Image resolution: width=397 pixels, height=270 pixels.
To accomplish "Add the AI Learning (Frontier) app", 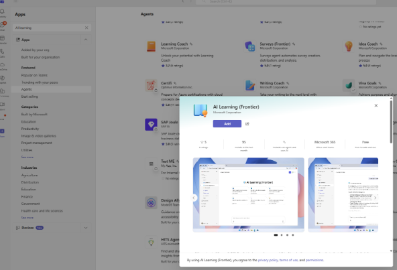I will (227, 124).
